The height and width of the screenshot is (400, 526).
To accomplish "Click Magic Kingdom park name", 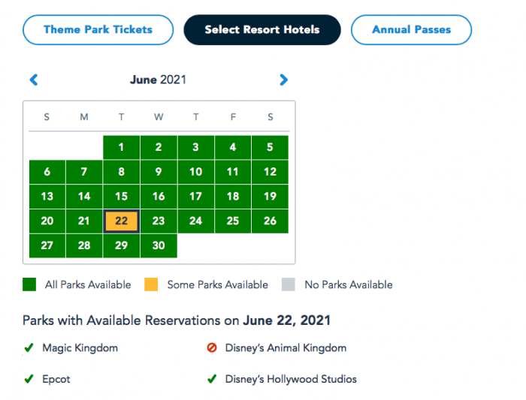I will [x=80, y=348].
